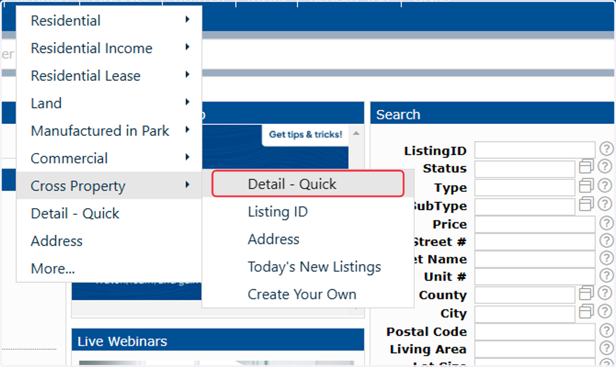Open the County value picker icon
The image size is (616, 367).
(586, 293)
